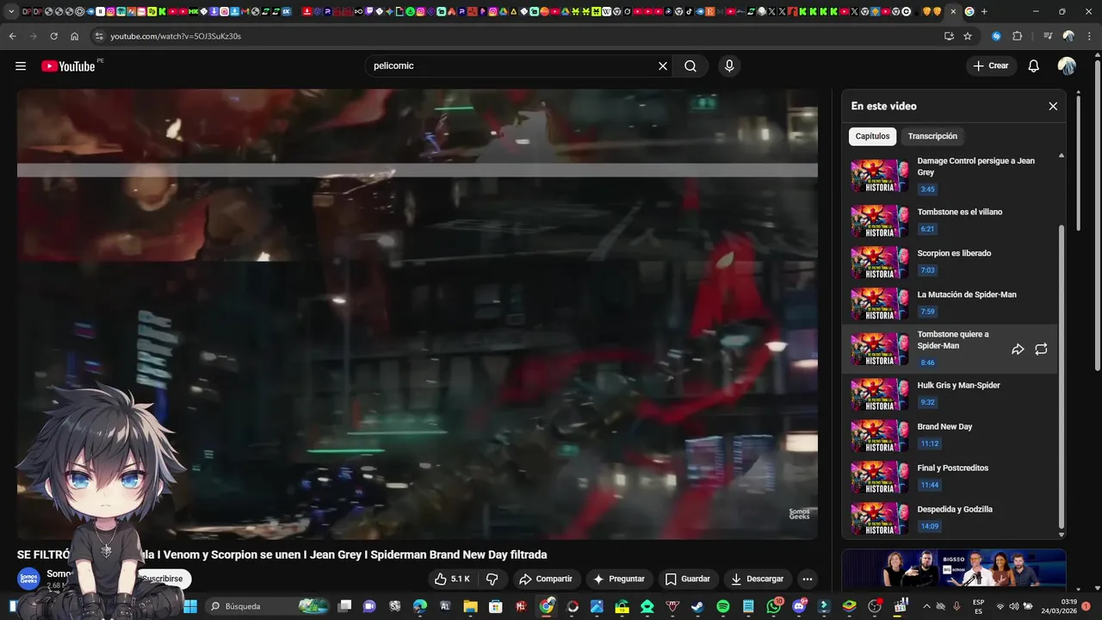Jump to chapter 'Damage Control persigue a Jean Grey'

click(x=951, y=176)
